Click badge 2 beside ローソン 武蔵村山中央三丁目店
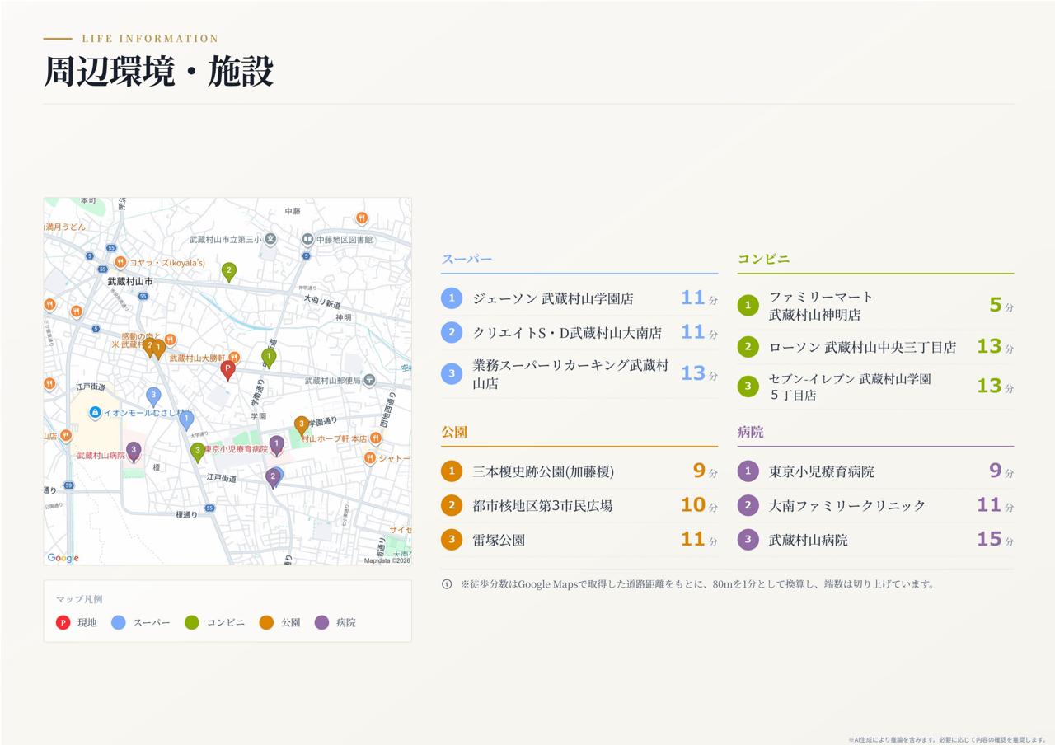 [748, 347]
